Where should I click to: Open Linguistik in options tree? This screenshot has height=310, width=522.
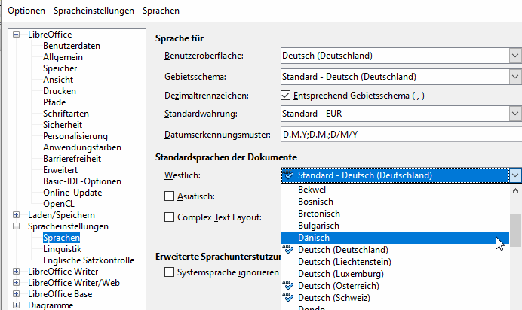[x=63, y=249]
